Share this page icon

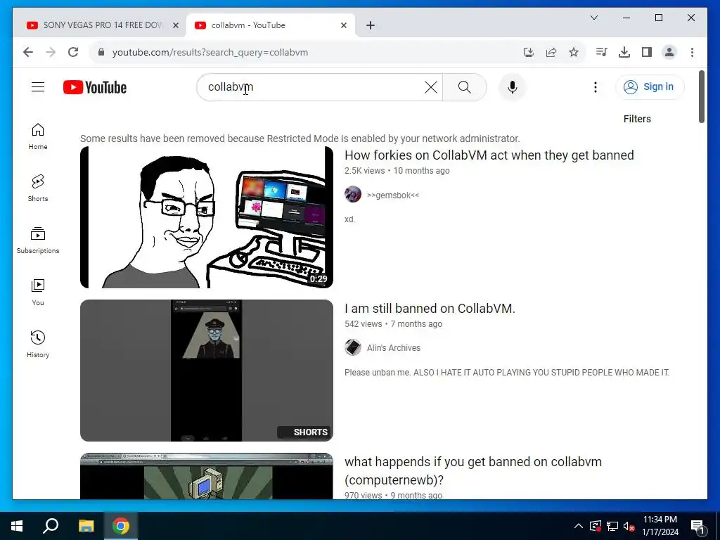point(551,52)
